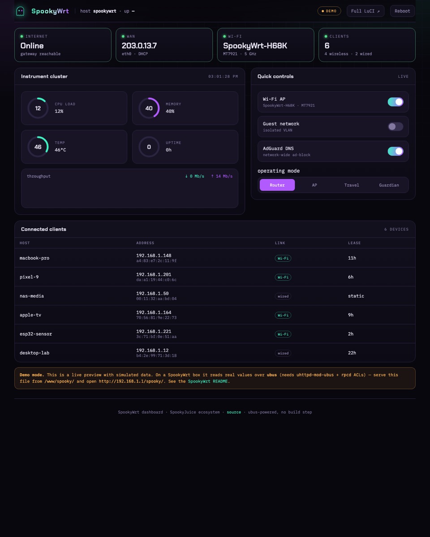Viewport: 430px width, 537px height.
Task: Click the nas-media host name
Action: click(x=32, y=296)
